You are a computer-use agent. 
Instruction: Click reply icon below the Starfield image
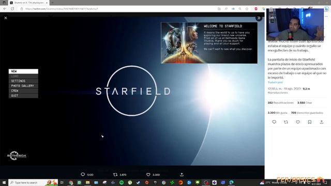point(83,175)
